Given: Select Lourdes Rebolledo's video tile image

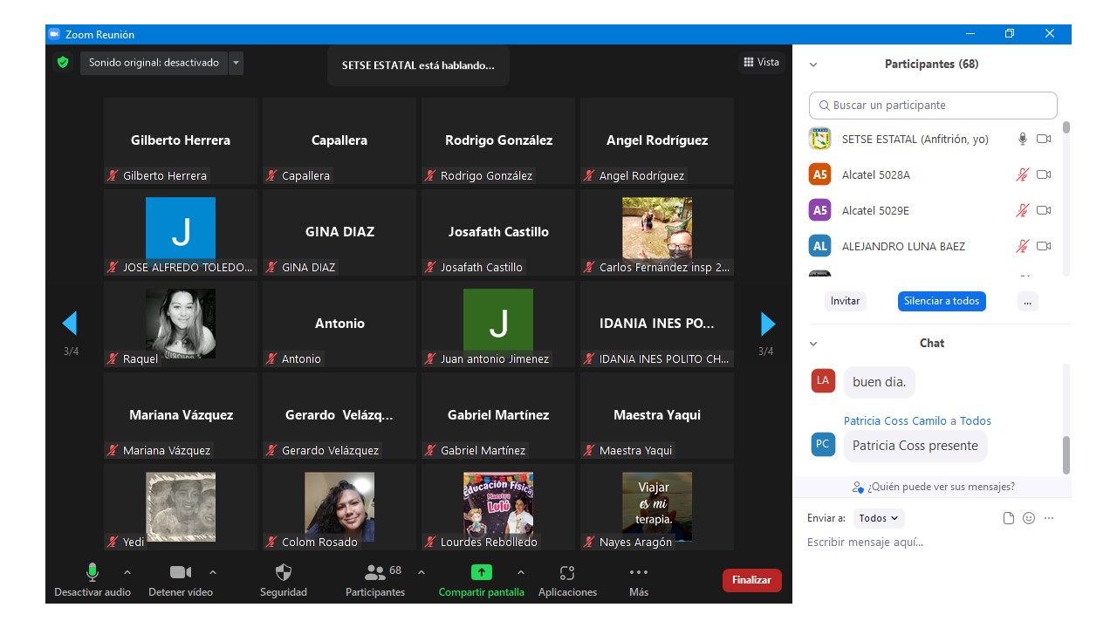Looking at the screenshot, I should [498, 507].
